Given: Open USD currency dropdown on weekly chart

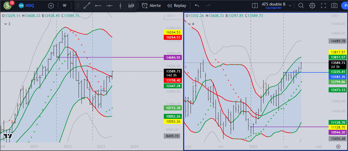Looking at the screenshot, I should point(171,16).
